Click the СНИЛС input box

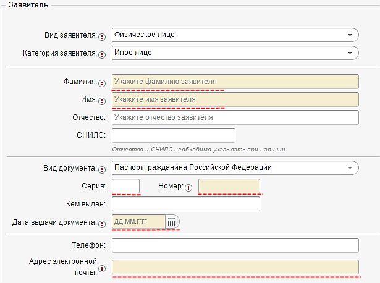173,135
